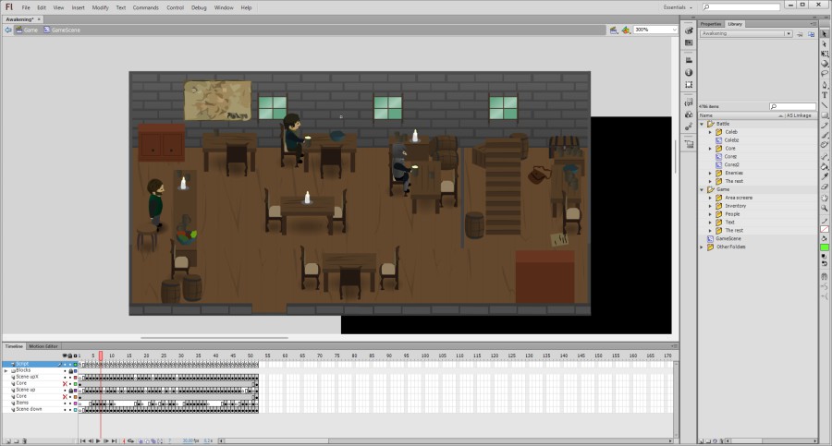832x446 pixels.
Task: Select the Zoom magnifier tool
Action: pos(824,208)
